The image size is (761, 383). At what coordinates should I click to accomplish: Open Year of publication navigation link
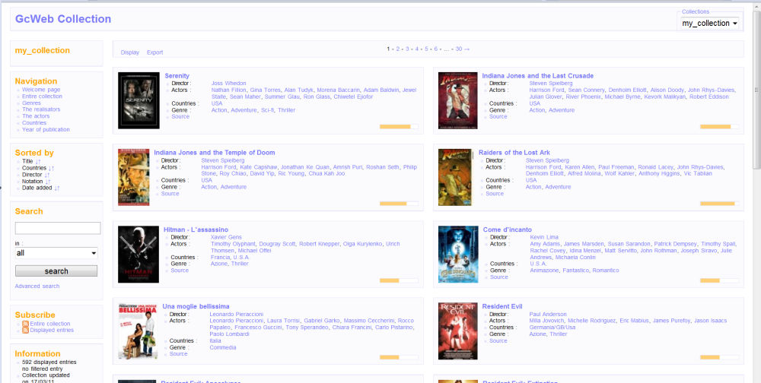click(x=46, y=129)
